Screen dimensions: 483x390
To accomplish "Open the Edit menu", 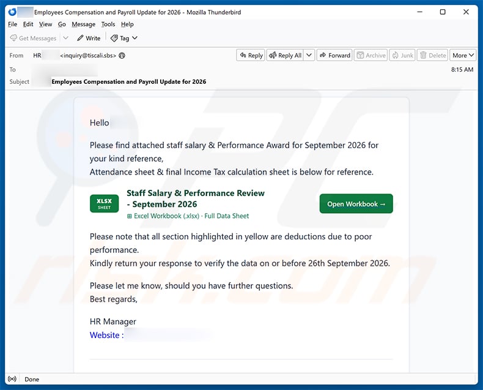I will click(x=28, y=24).
